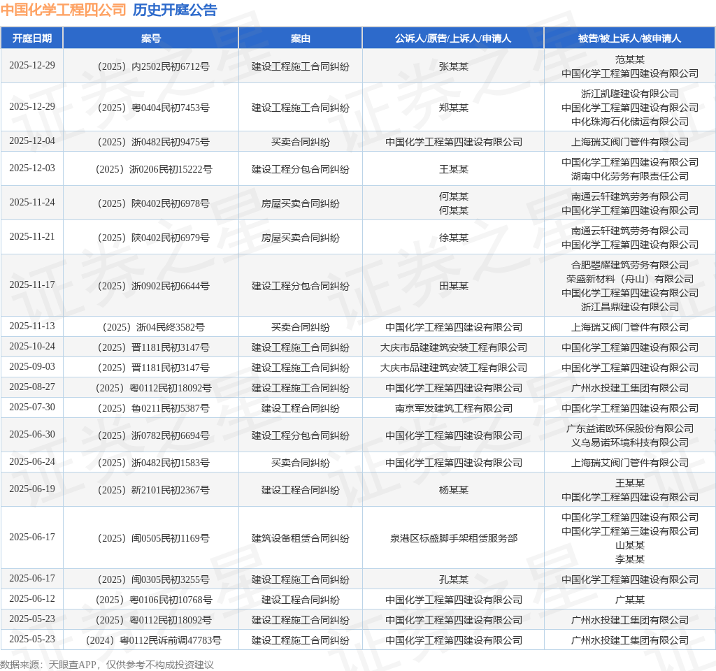
Task: Select case number (2024)粤0112民诉前调47783号
Action: [x=153, y=640]
